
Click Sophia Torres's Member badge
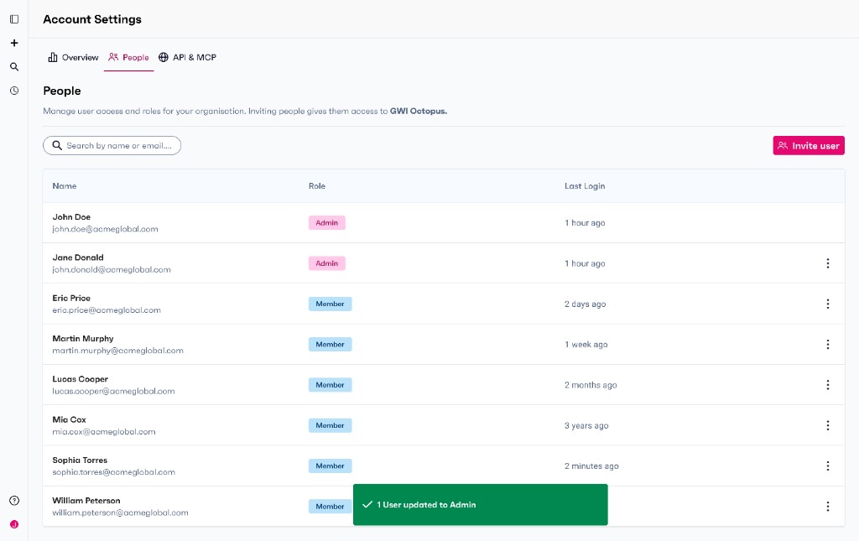[x=331, y=466]
